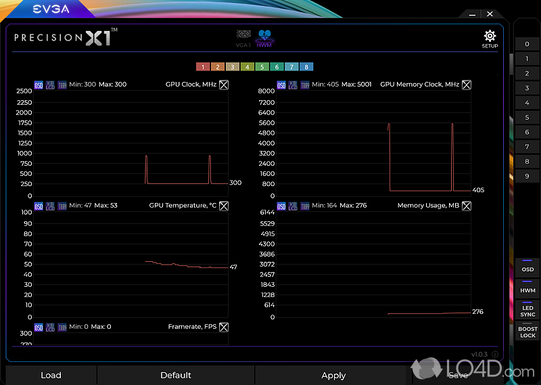Select profile slot 5
The width and height of the screenshot is (541, 385).
tap(527, 118)
